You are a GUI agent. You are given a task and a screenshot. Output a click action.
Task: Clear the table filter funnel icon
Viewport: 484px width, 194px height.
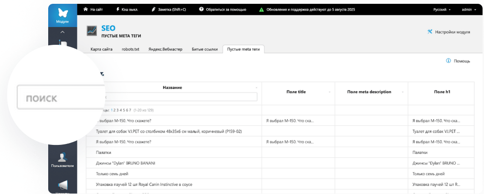[x=102, y=74]
